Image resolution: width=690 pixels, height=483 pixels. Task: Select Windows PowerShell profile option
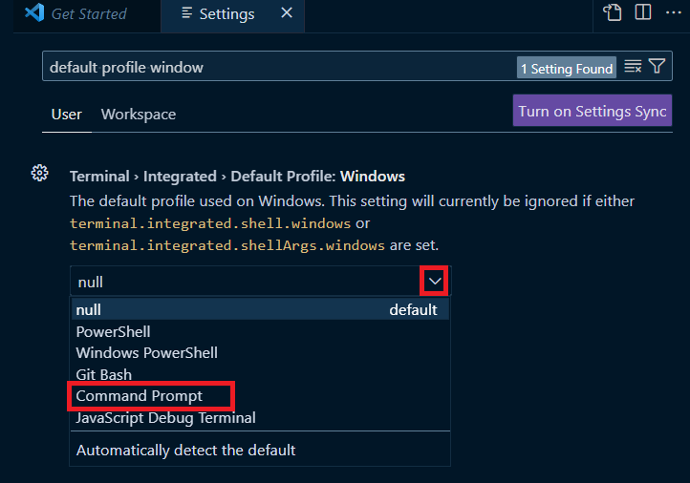(260, 353)
